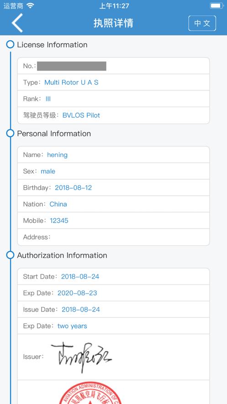Tap the 执照详情 page title
Viewport: 227px width, 404px height.
pyautogui.click(x=113, y=23)
